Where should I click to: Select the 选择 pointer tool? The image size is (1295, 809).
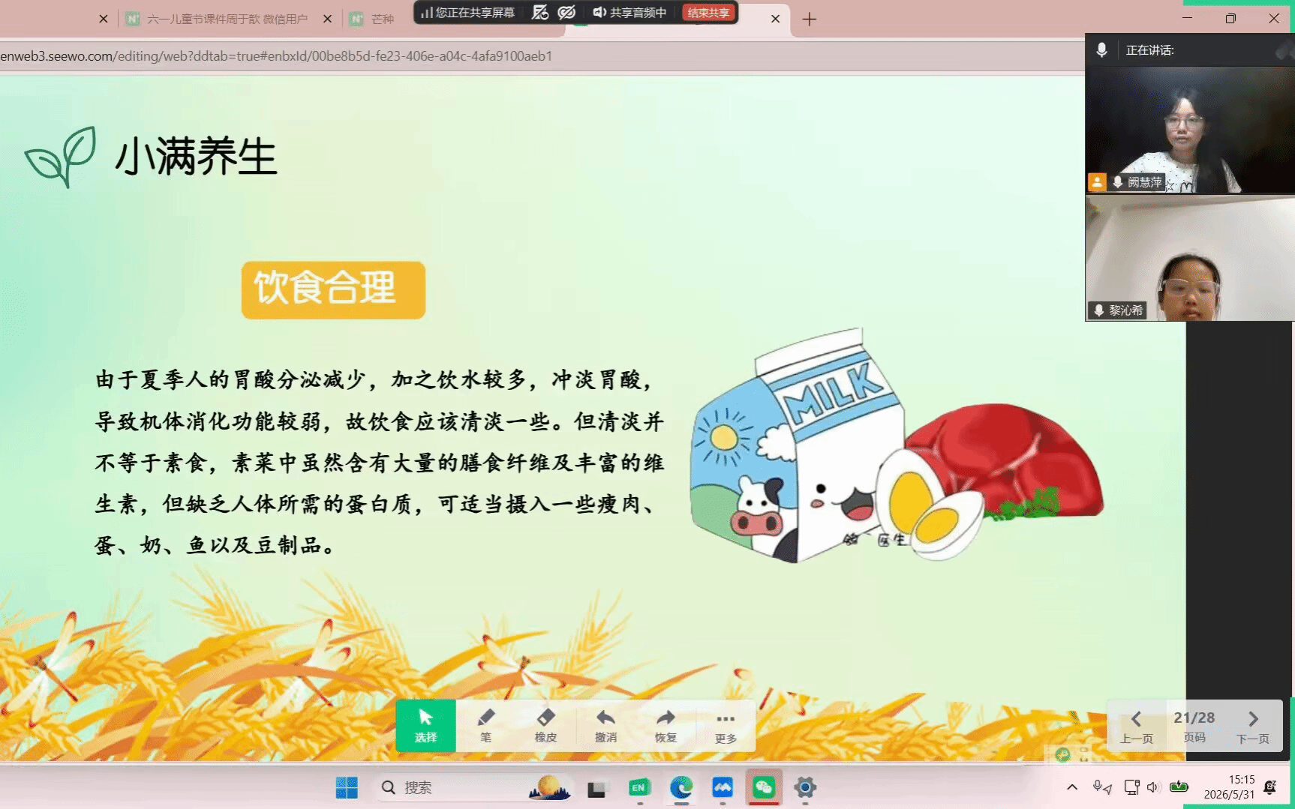pyautogui.click(x=425, y=725)
